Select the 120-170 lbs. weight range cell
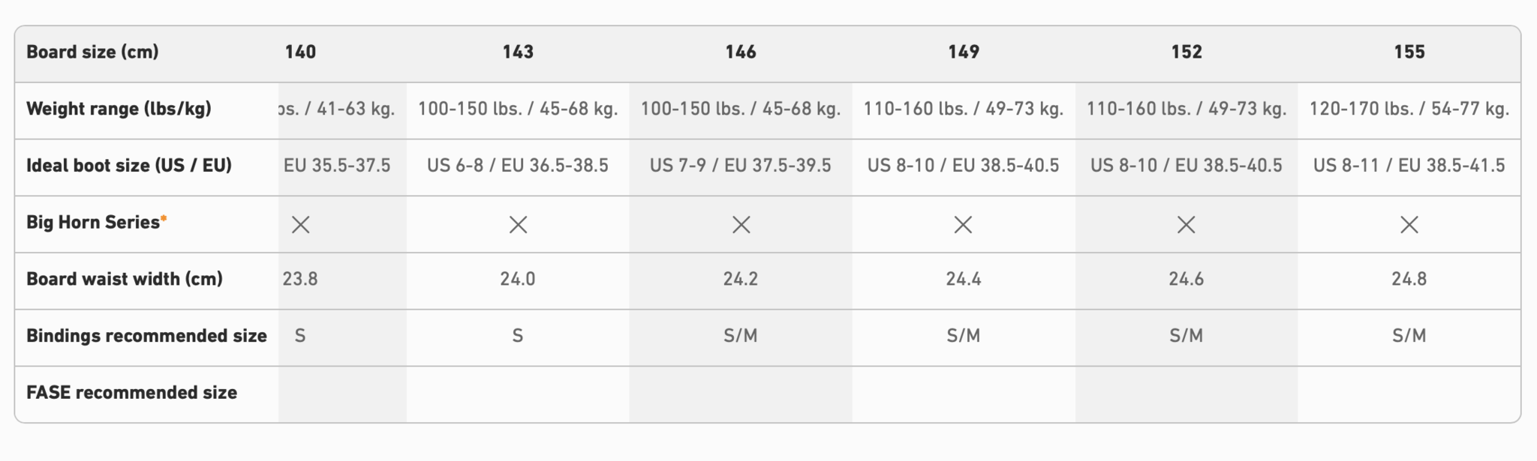1537x461 pixels. 1409,109
